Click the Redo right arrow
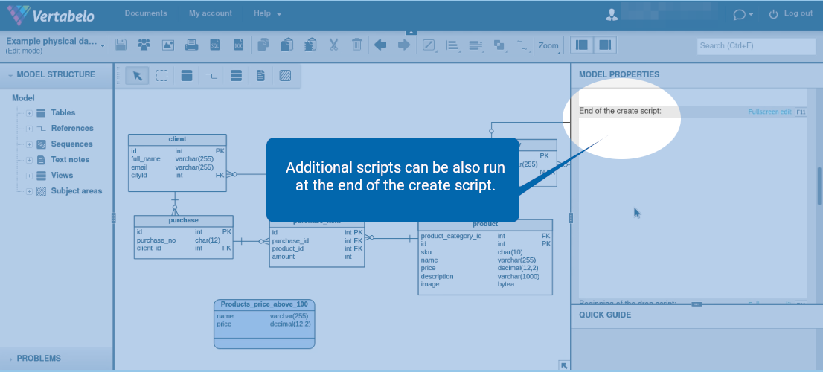This screenshot has height=372, width=823. (x=403, y=45)
